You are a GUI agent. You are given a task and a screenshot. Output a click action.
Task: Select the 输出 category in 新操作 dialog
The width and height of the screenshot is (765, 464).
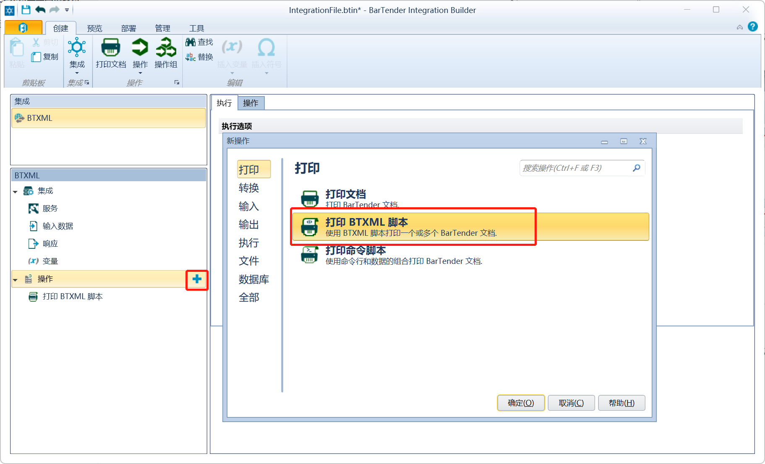click(x=249, y=224)
